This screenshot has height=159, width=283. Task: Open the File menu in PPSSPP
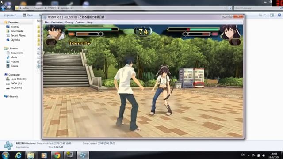tap(46, 23)
